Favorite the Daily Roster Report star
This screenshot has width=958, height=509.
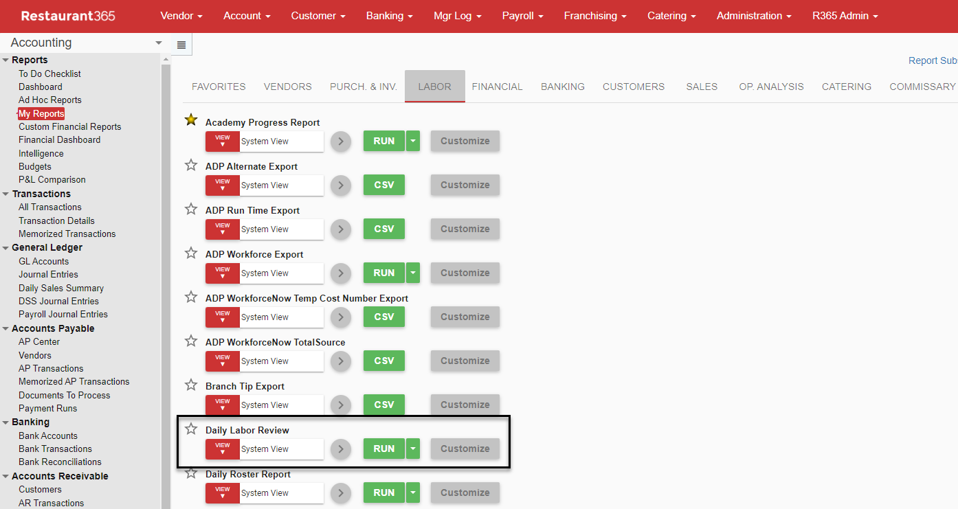click(x=191, y=473)
